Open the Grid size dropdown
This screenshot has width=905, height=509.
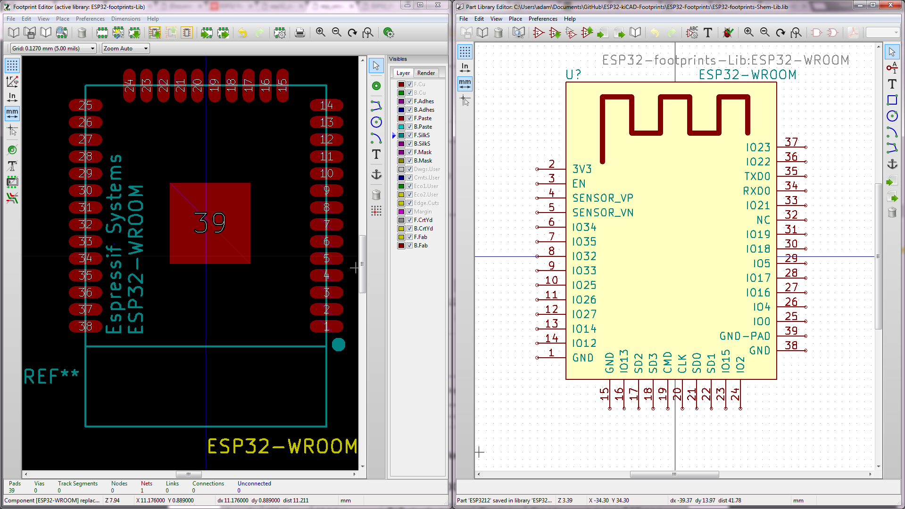point(53,49)
